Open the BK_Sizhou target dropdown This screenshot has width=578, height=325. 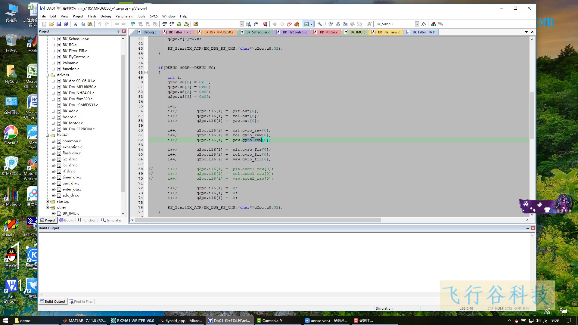(x=417, y=24)
